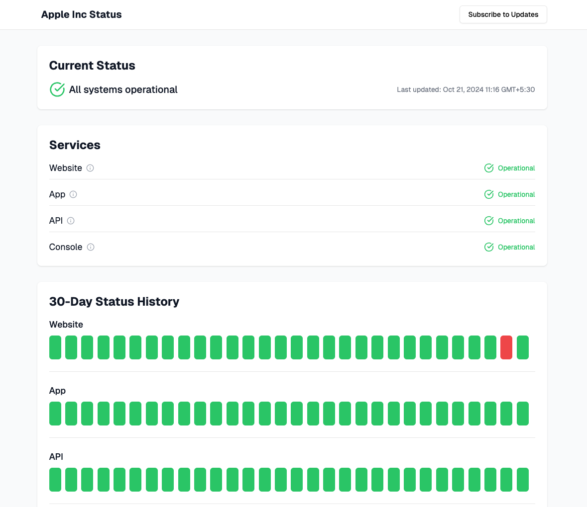Viewport: 587px width, 507px height.
Task: Click the info icon next to Console
Action: (x=91, y=247)
